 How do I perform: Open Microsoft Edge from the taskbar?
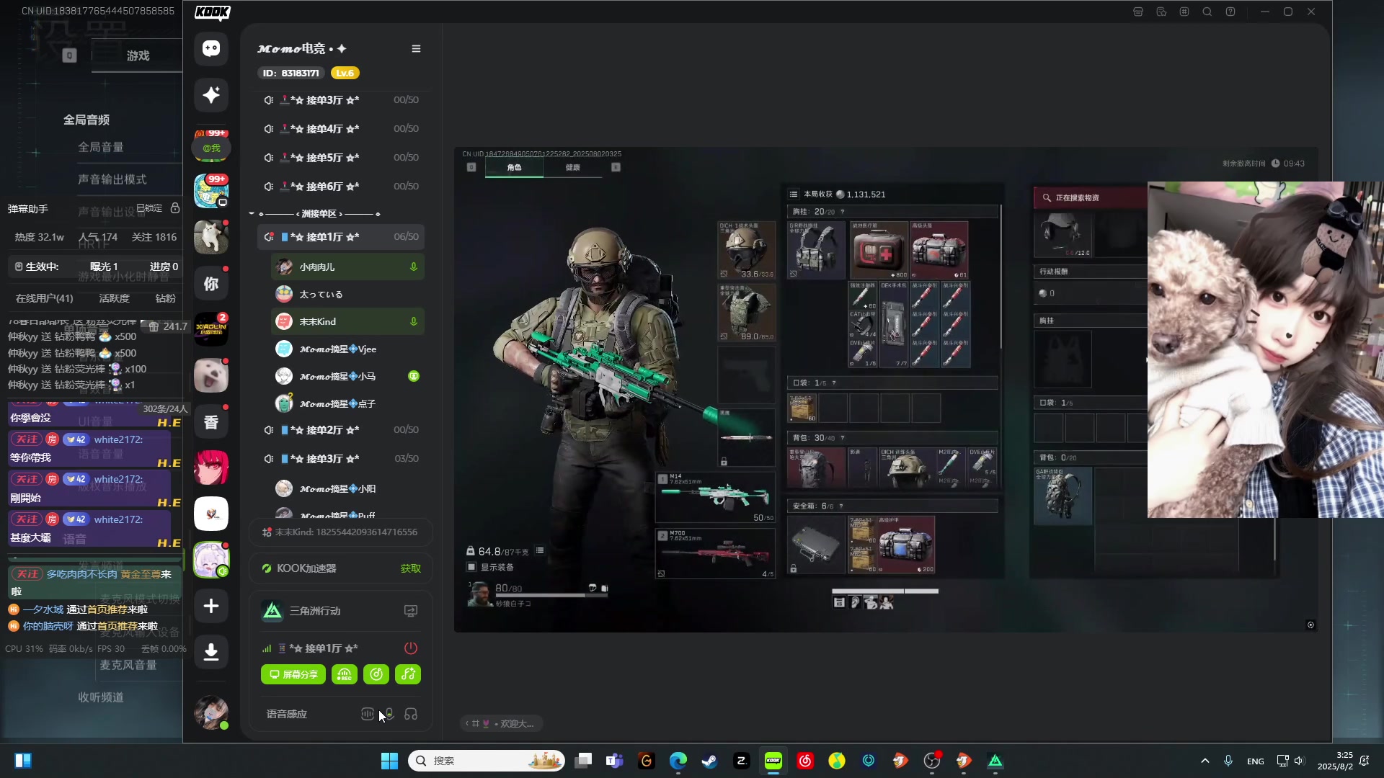[x=678, y=761]
